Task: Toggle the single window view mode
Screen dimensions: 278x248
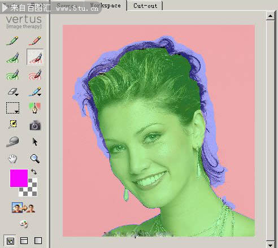Action: pyautogui.click(x=38, y=241)
